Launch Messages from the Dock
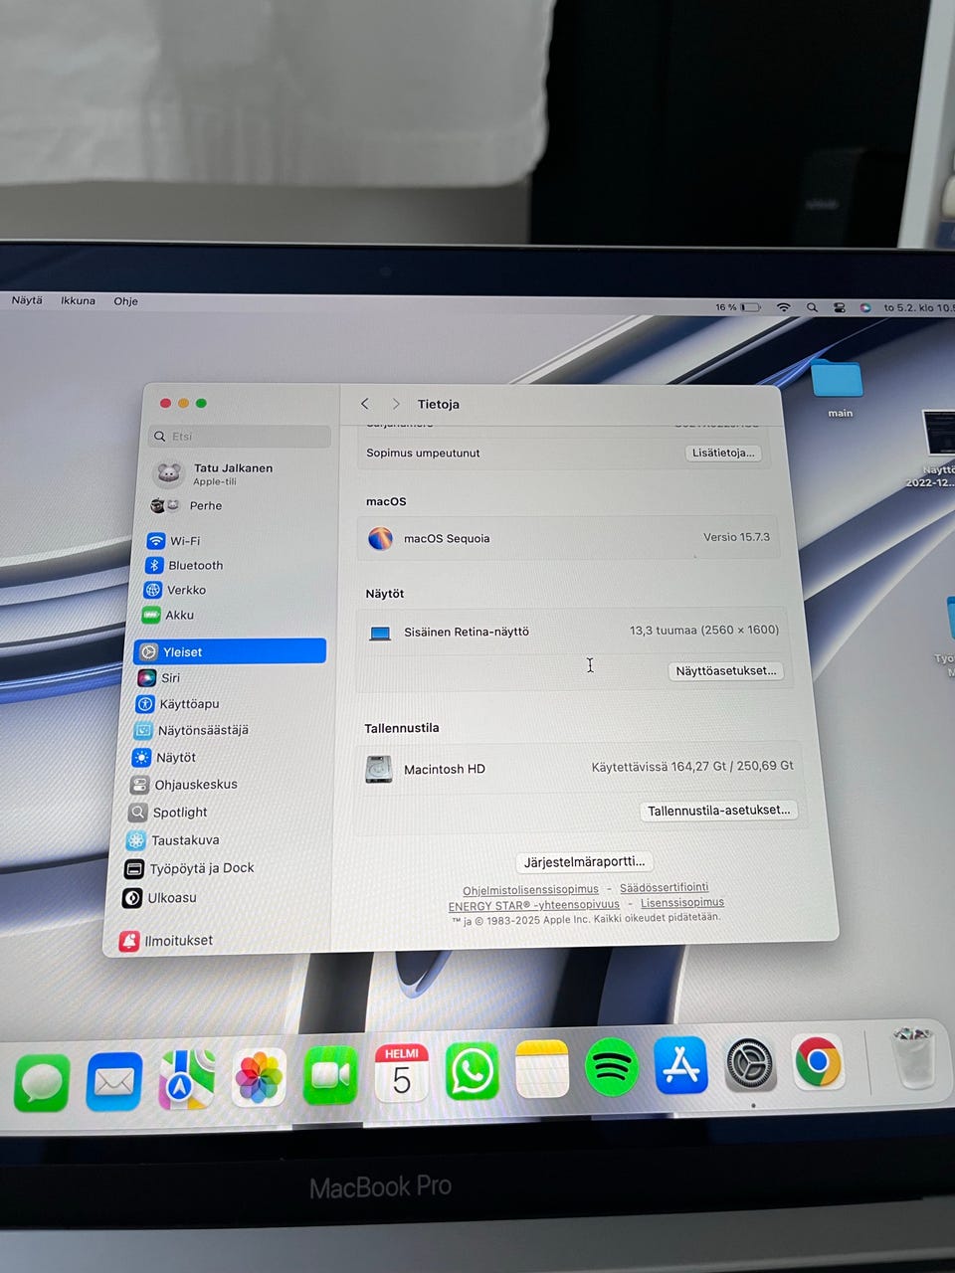 [x=42, y=1082]
